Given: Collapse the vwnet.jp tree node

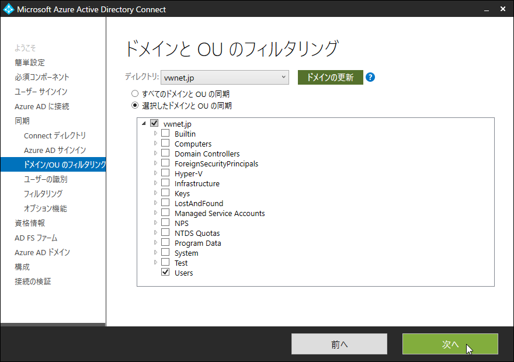Looking at the screenshot, I should click(144, 124).
